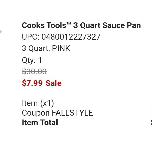
Task: Click the bold Item Total label
Action: (x=40, y=122)
